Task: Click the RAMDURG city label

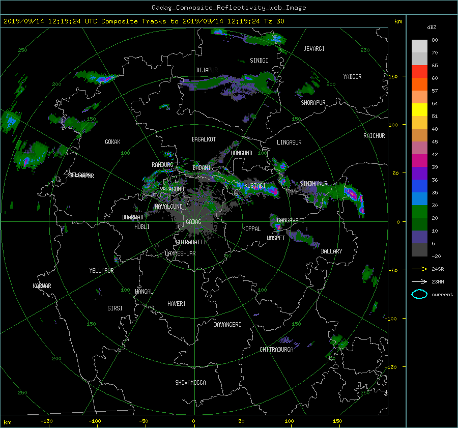Action: tap(162, 165)
